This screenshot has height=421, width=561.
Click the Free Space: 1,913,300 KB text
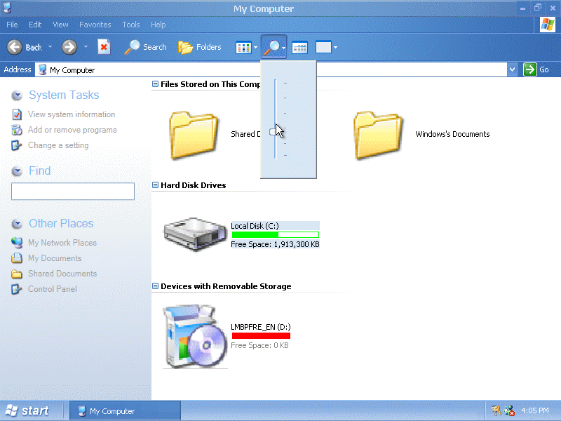tap(275, 244)
